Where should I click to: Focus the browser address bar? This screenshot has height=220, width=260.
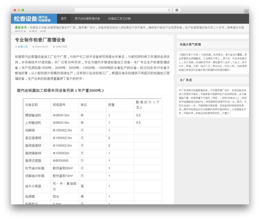point(123,10)
